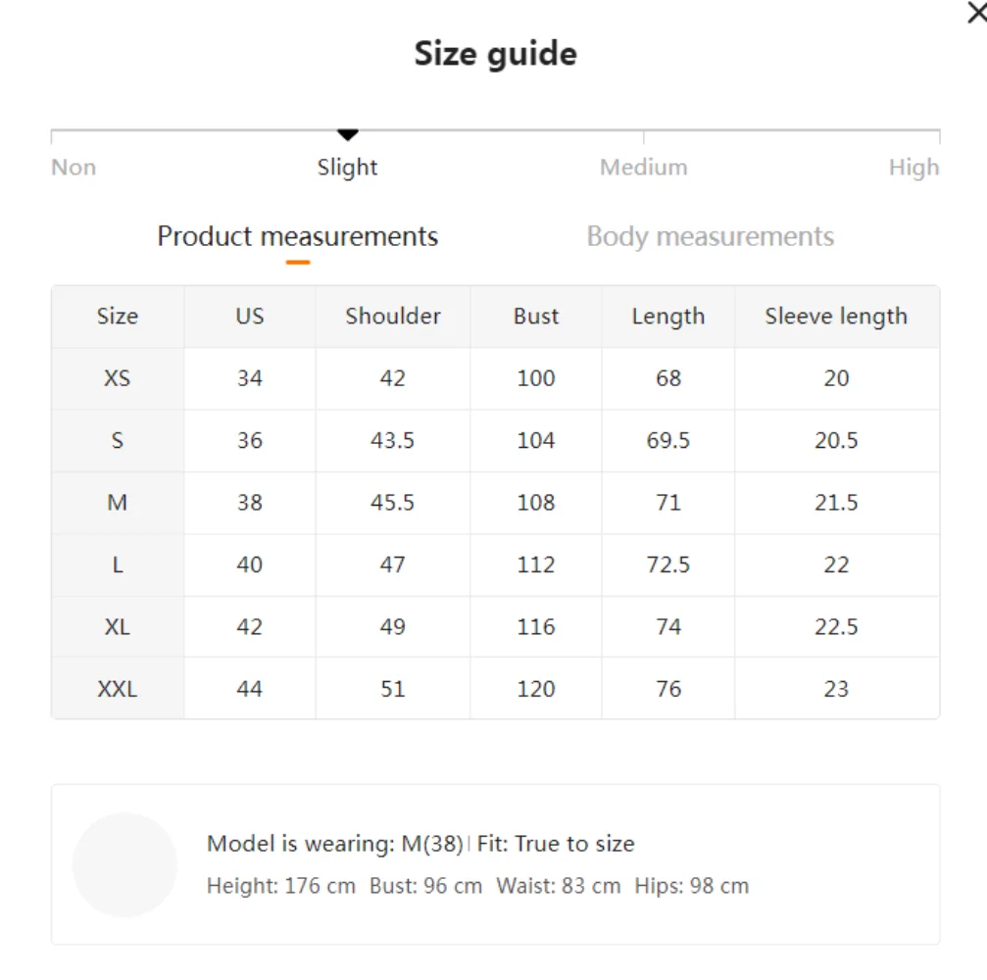This screenshot has width=987, height=980.
Task: Select the M size row
Action: coord(118,503)
